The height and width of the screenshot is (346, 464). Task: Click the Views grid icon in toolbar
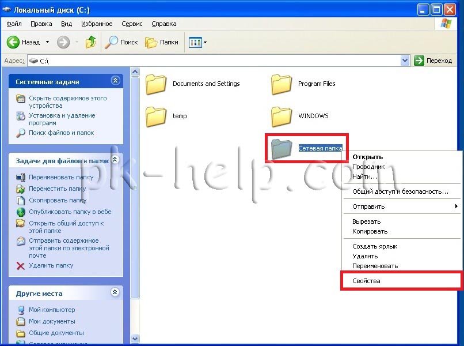[x=195, y=43]
